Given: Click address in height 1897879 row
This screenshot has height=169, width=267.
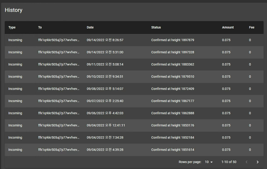Looking at the screenshot, I should 59,40.
